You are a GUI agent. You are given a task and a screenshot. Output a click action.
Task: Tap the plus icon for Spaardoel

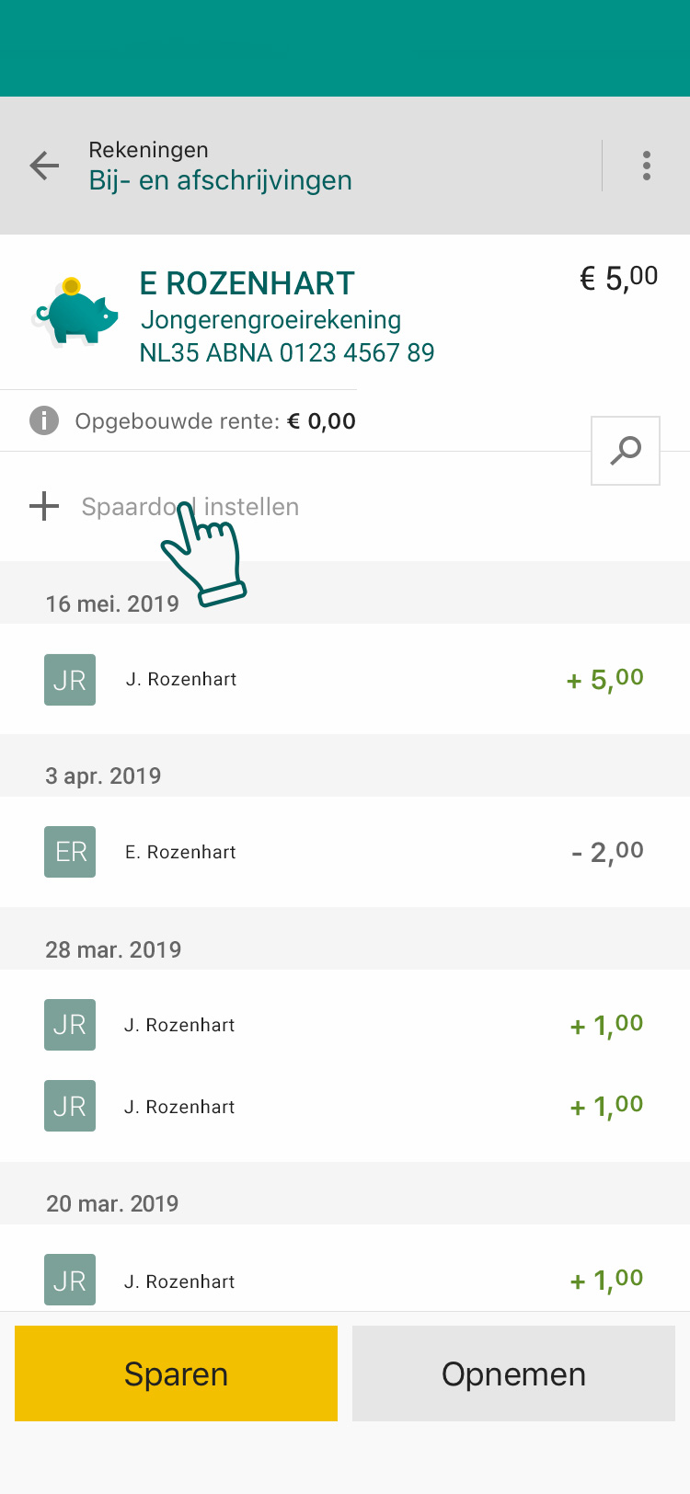click(44, 506)
